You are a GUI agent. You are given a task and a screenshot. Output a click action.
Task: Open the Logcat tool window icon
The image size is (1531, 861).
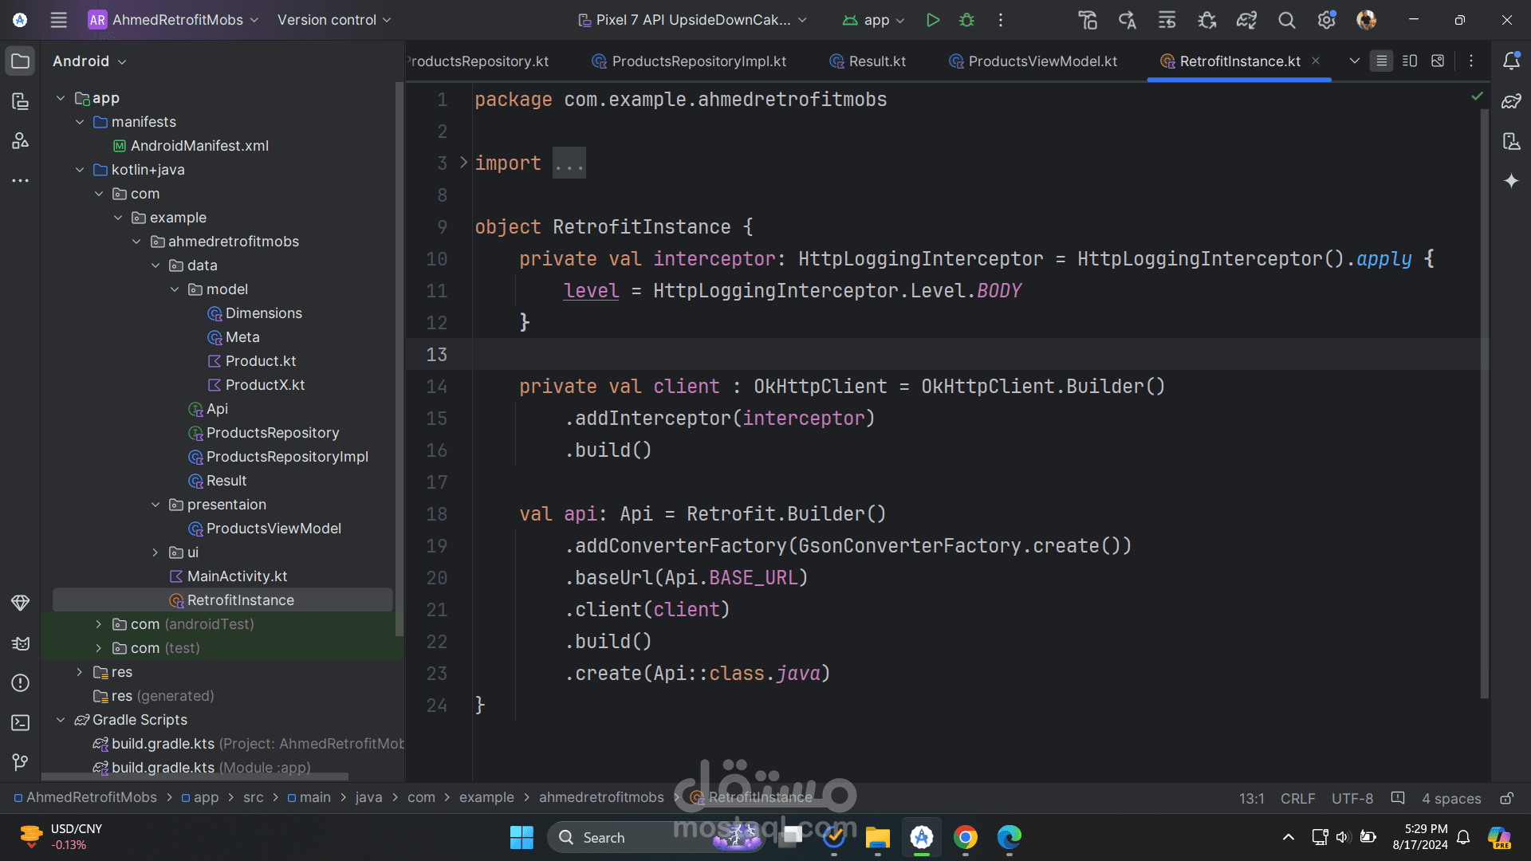(21, 643)
